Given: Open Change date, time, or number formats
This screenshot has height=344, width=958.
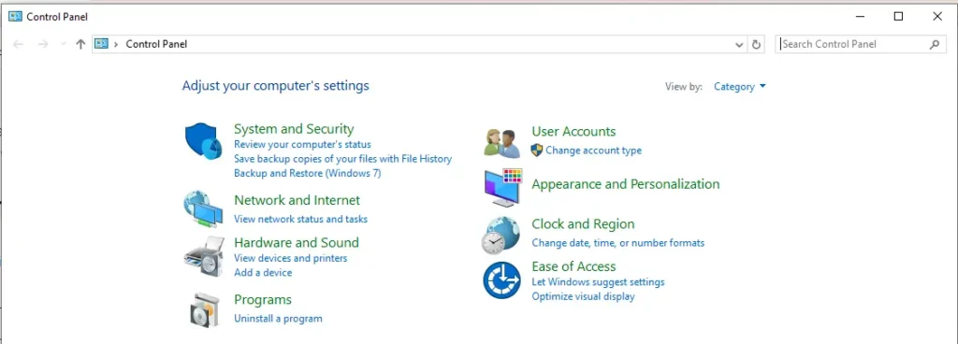Looking at the screenshot, I should click(x=617, y=243).
